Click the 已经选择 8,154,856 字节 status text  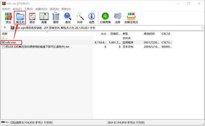coord(31,123)
